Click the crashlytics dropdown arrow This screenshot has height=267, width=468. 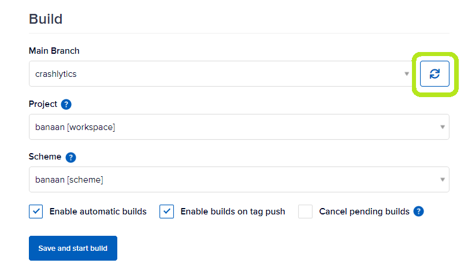(407, 74)
